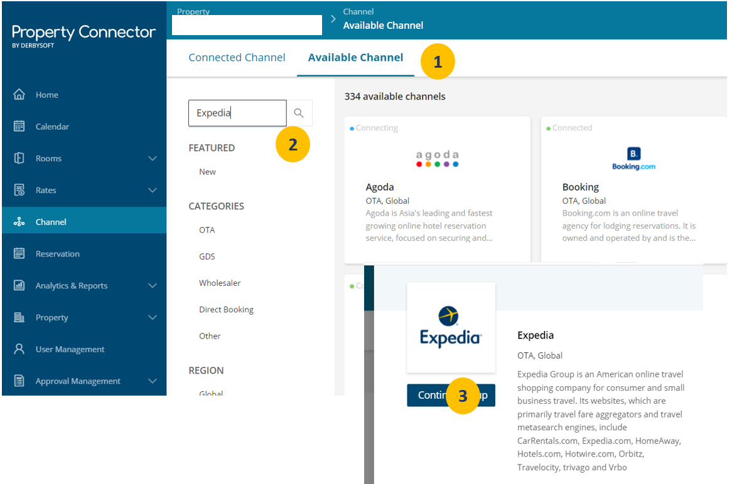The height and width of the screenshot is (484, 732).
Task: Click the Continue Setup button for Expedia
Action: pyautogui.click(x=451, y=396)
